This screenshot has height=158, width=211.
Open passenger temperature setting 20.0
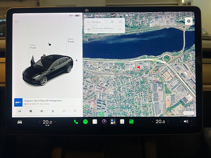coord(160,122)
